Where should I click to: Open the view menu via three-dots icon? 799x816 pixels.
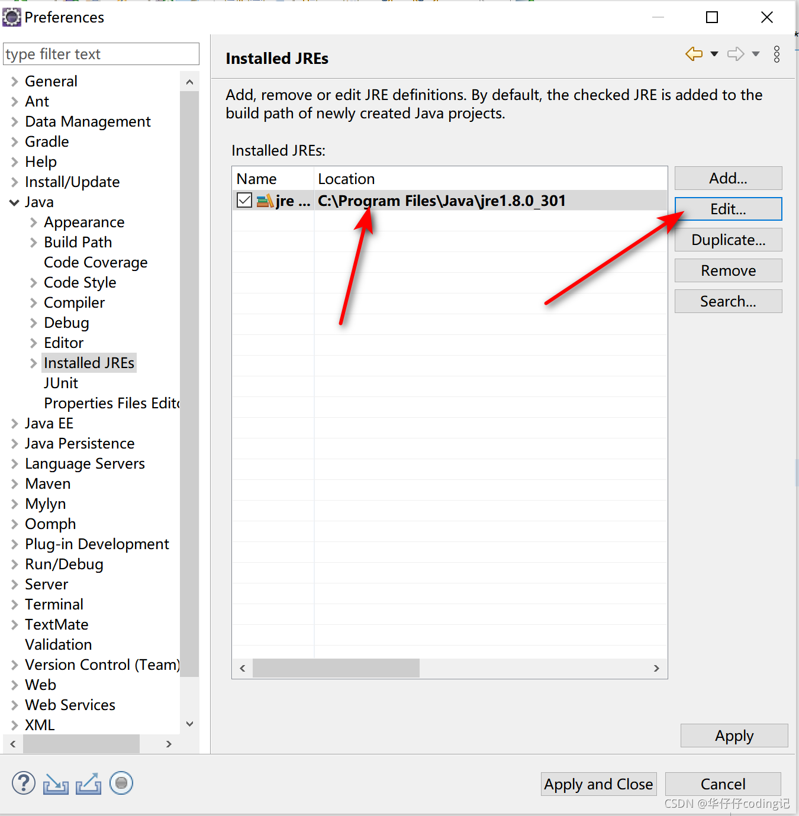click(777, 54)
